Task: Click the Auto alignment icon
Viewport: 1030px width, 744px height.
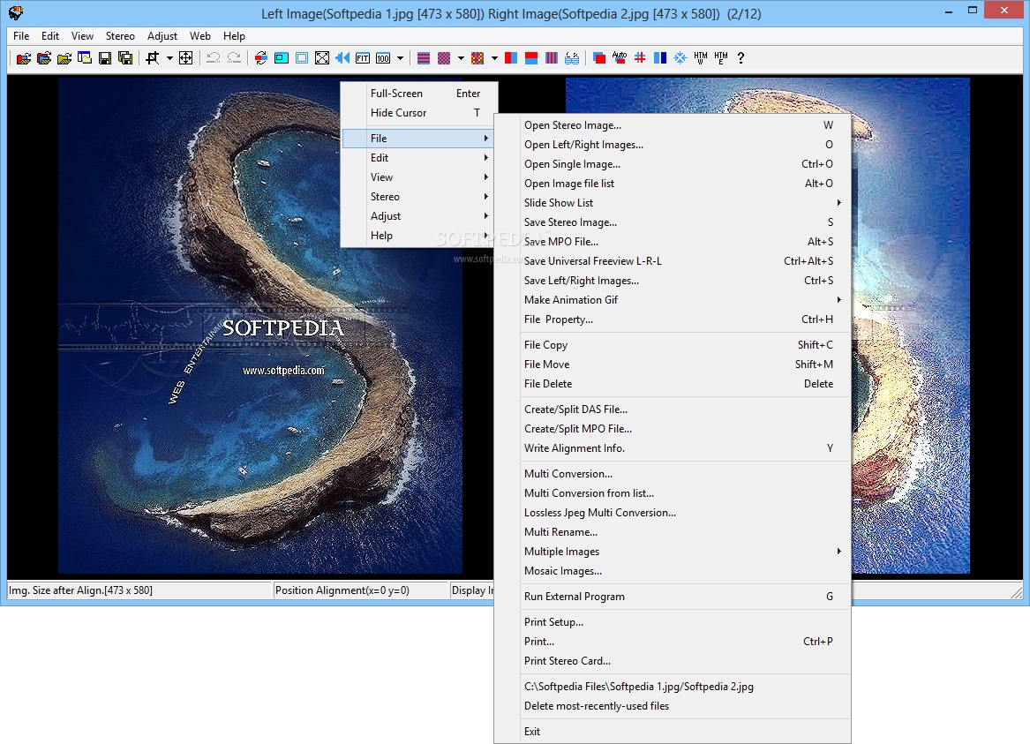Action: (x=620, y=57)
